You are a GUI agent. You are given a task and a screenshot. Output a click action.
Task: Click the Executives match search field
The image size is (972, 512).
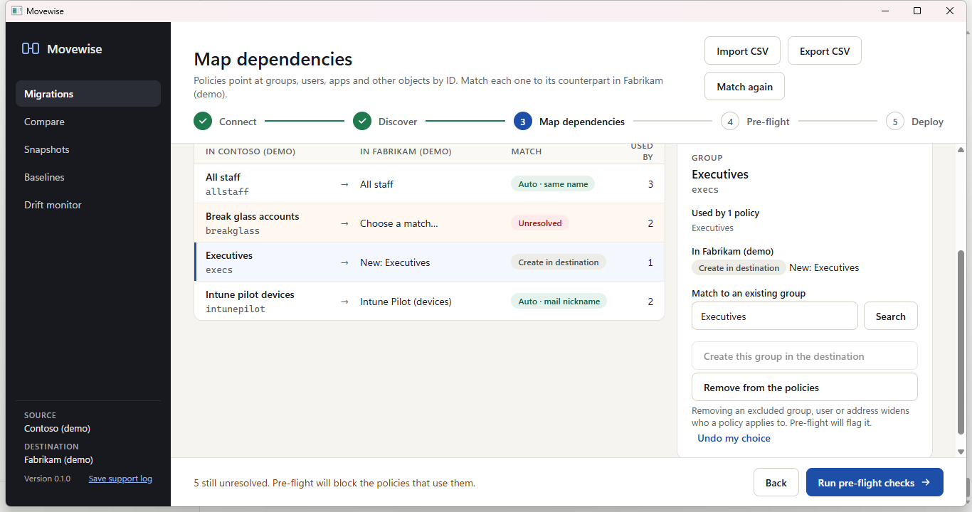[775, 316]
